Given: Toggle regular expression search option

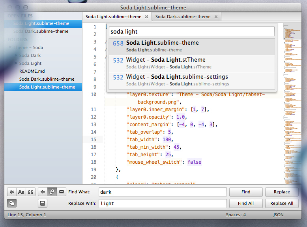Looking at the screenshot, I should [x=12, y=192].
